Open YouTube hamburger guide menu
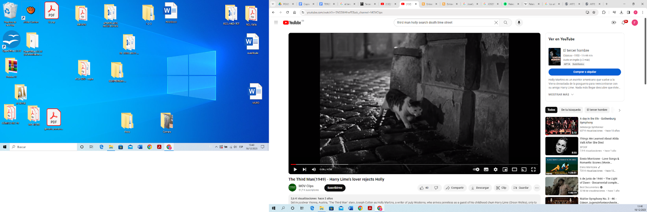 (x=276, y=23)
